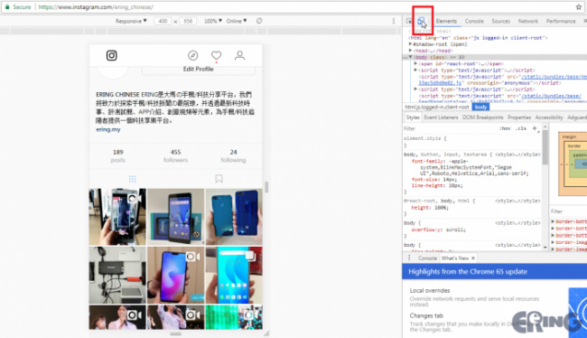Open the ering.my profile link
Image resolution: width=587 pixels, height=338 pixels.
[107, 129]
